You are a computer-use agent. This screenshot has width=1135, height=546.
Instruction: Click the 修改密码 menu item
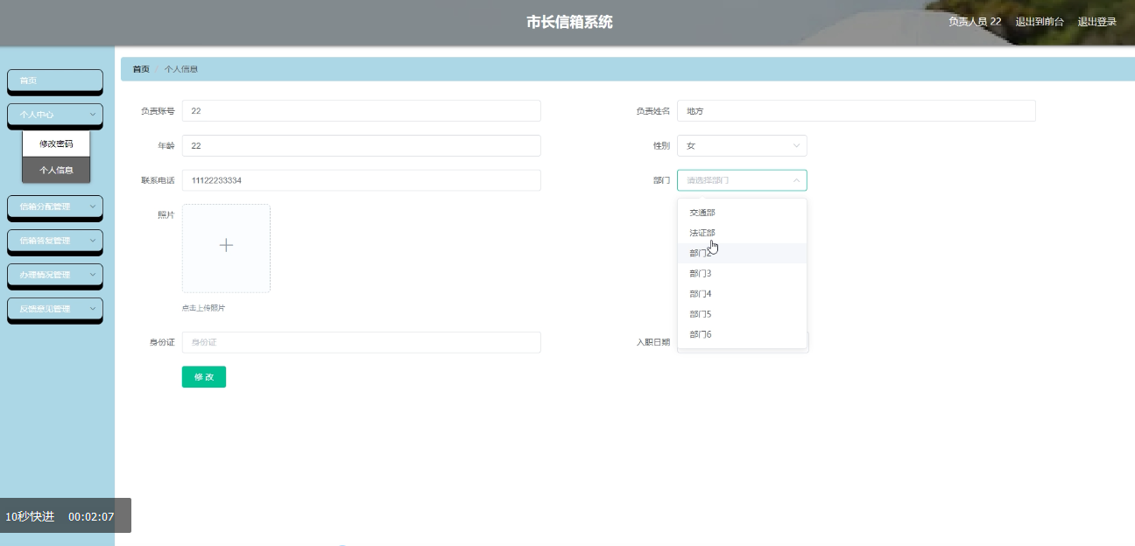pyautogui.click(x=55, y=143)
